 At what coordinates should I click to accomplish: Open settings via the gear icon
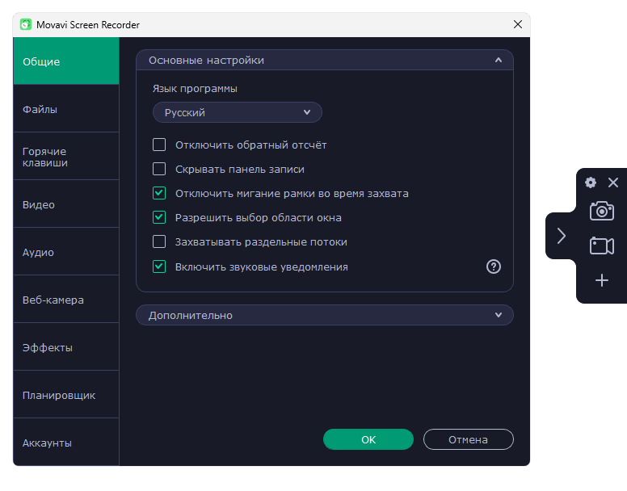591,183
